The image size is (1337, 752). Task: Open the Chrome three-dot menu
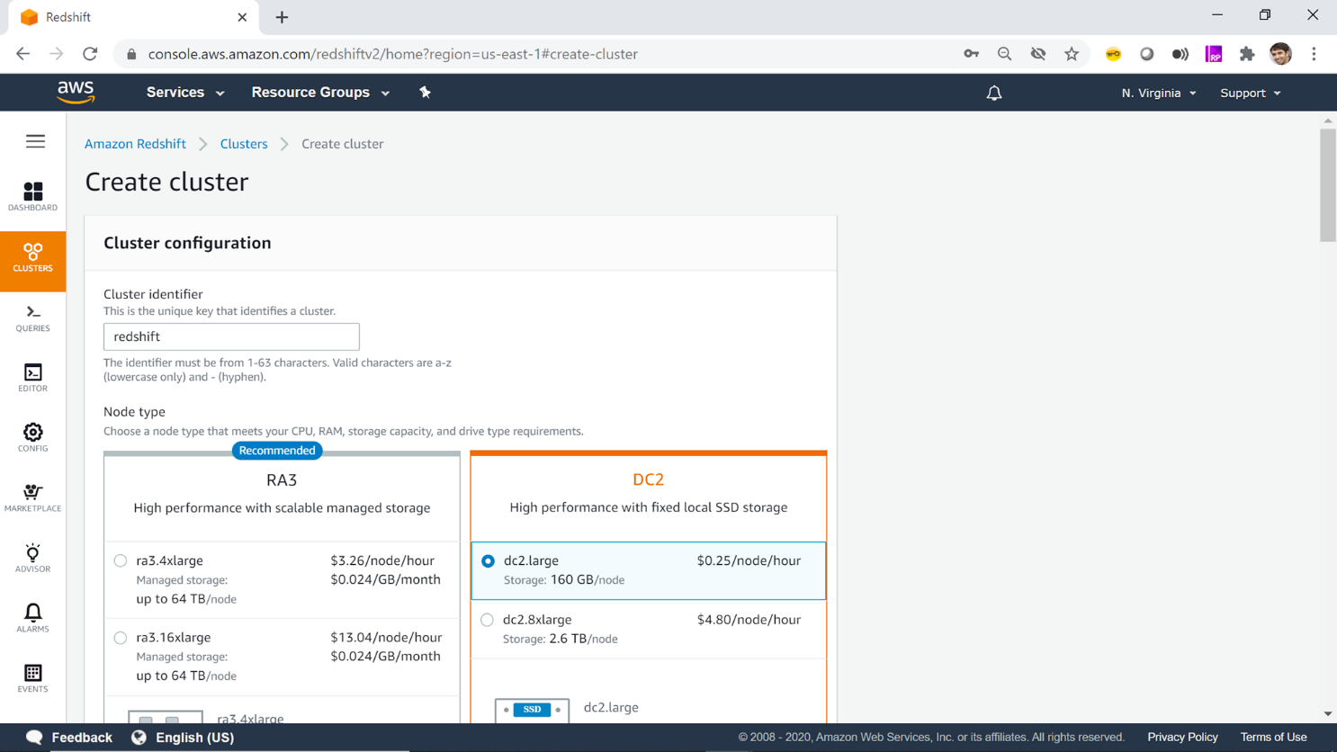pos(1314,54)
